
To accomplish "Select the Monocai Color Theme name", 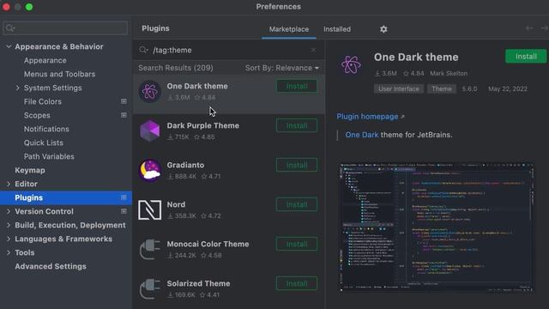I will click(x=208, y=244).
